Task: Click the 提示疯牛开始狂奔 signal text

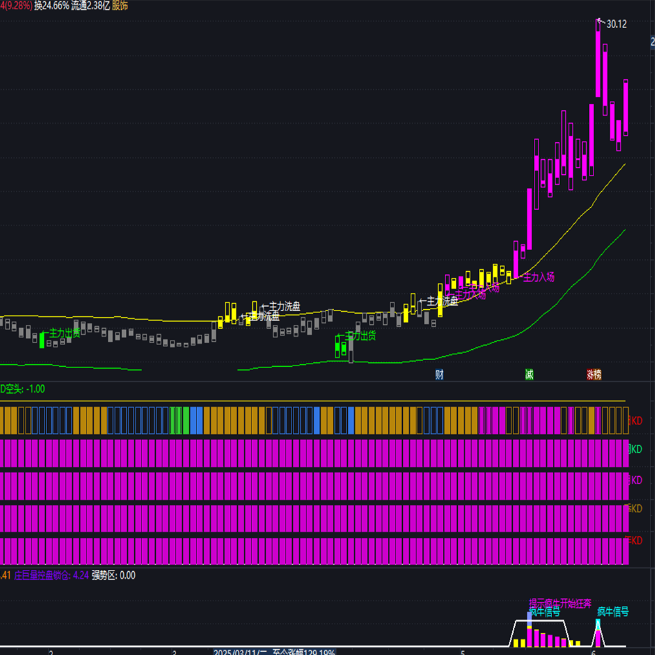Action: coord(560,603)
